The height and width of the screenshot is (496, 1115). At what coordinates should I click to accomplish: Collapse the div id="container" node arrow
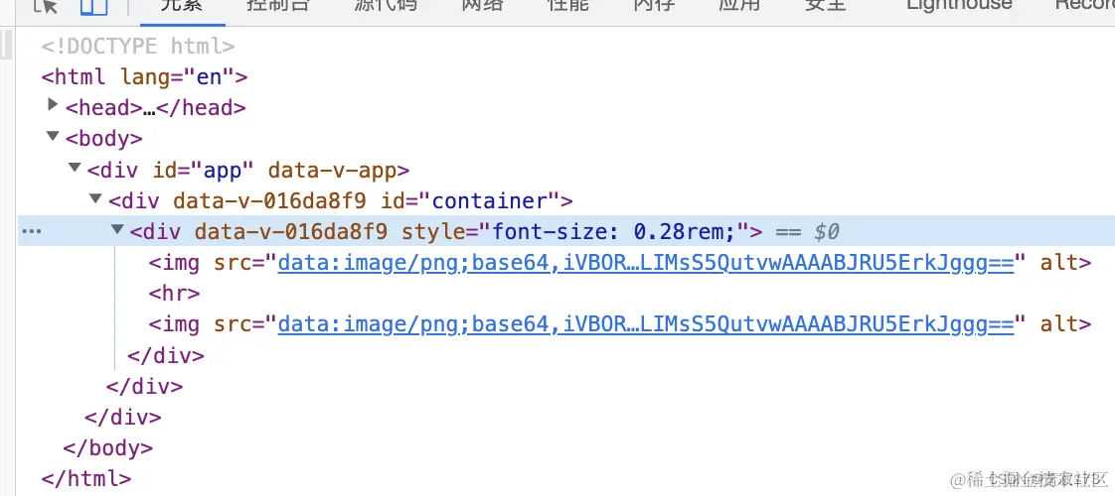tap(95, 198)
